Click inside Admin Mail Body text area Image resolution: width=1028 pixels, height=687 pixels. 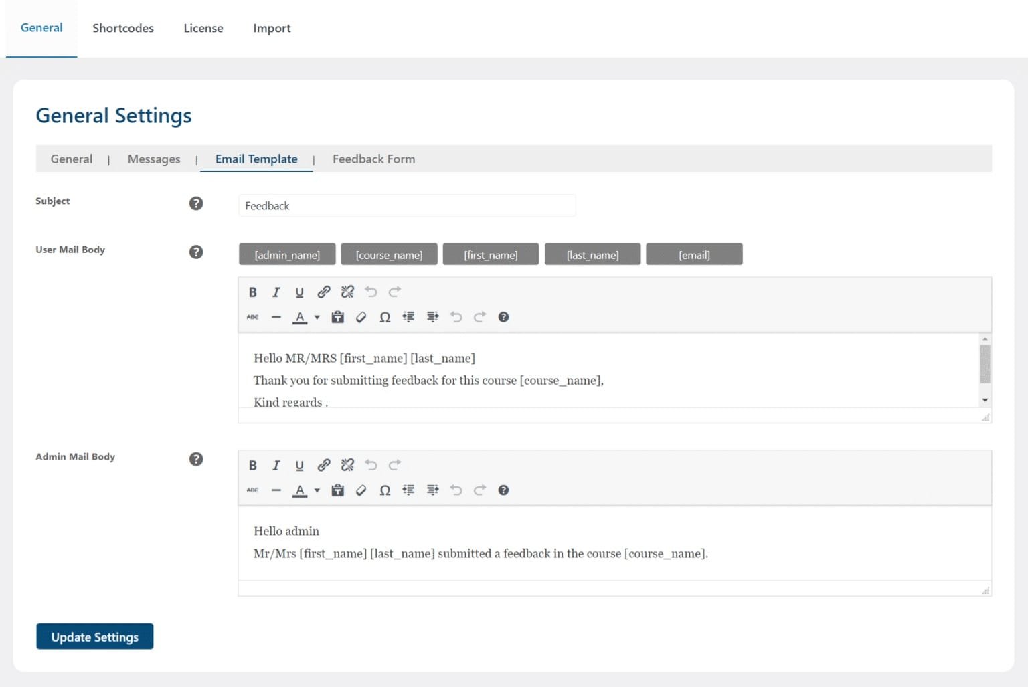(614, 543)
